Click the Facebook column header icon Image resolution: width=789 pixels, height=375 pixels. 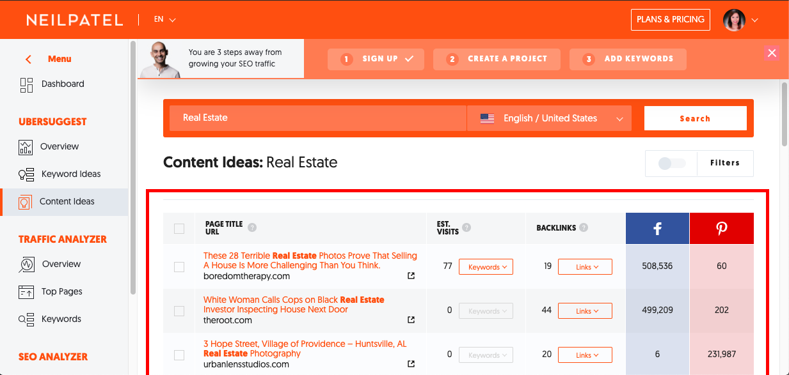point(657,229)
